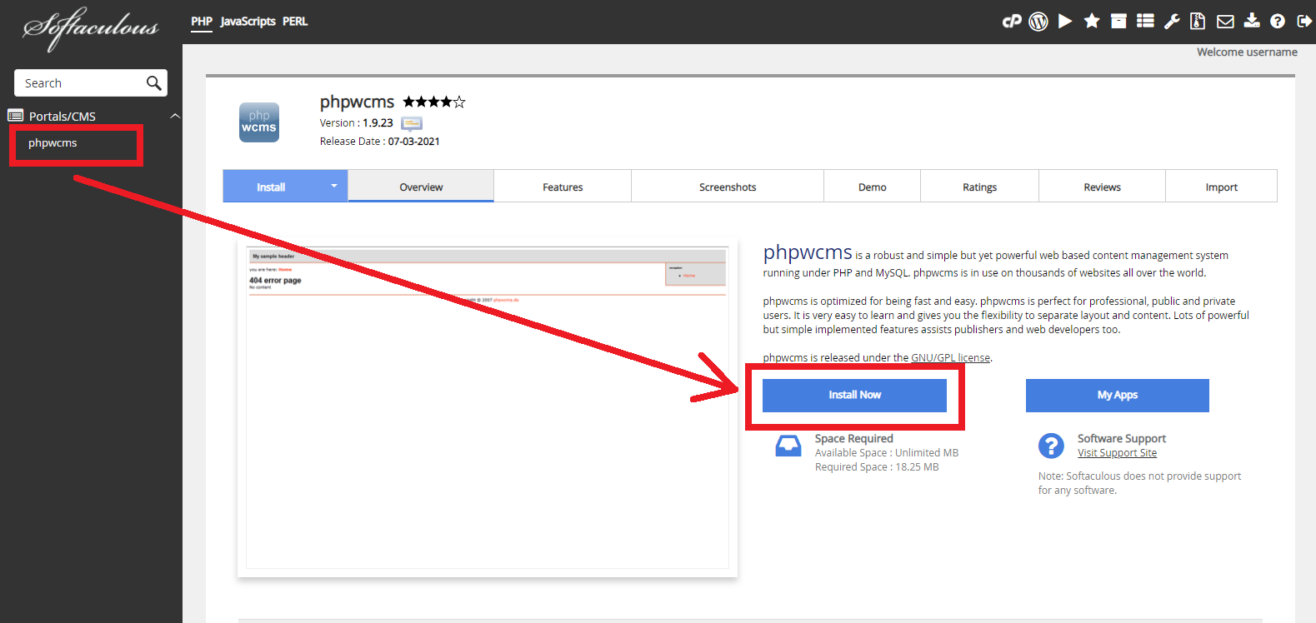Open the Visit Support Site link
The width and height of the screenshot is (1316, 623).
(x=1117, y=453)
